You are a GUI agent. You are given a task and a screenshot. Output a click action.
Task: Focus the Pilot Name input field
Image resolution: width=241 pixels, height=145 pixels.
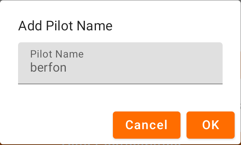(120, 64)
